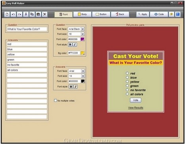The height and width of the screenshot is (144, 185).
Task: Expand the Question Font size dropdown
Action: (x=83, y=34)
